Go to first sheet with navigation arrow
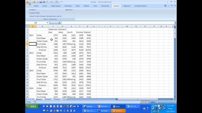202x113 pixels. pos(27,99)
